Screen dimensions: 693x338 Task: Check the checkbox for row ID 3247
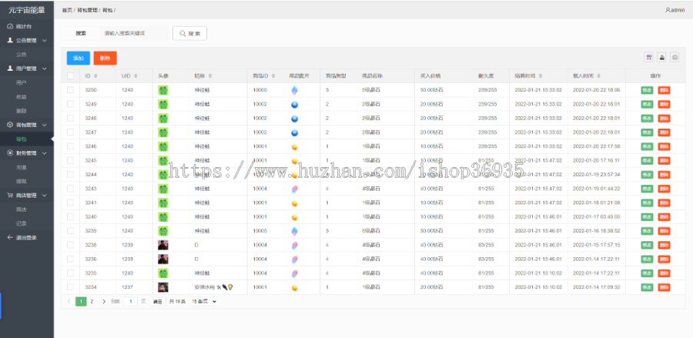[70, 132]
